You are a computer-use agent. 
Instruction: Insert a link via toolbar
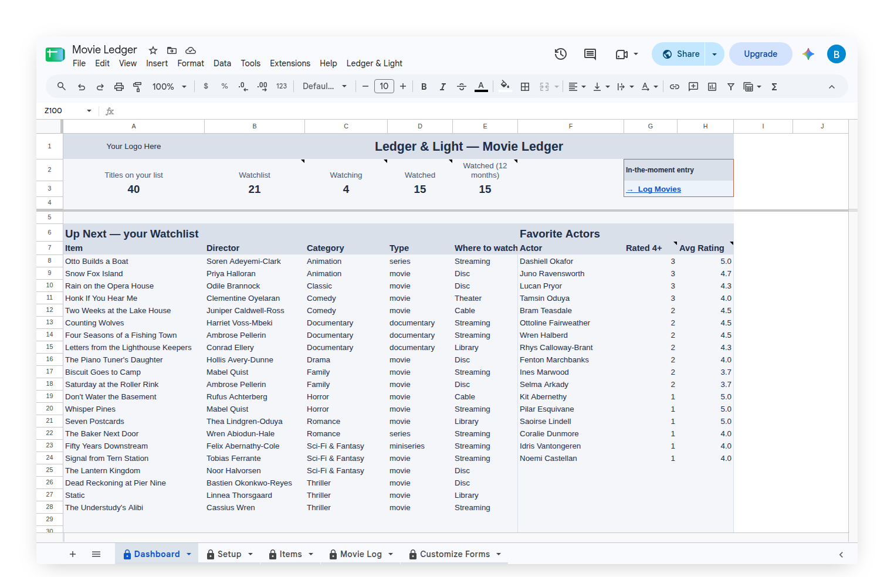point(675,87)
